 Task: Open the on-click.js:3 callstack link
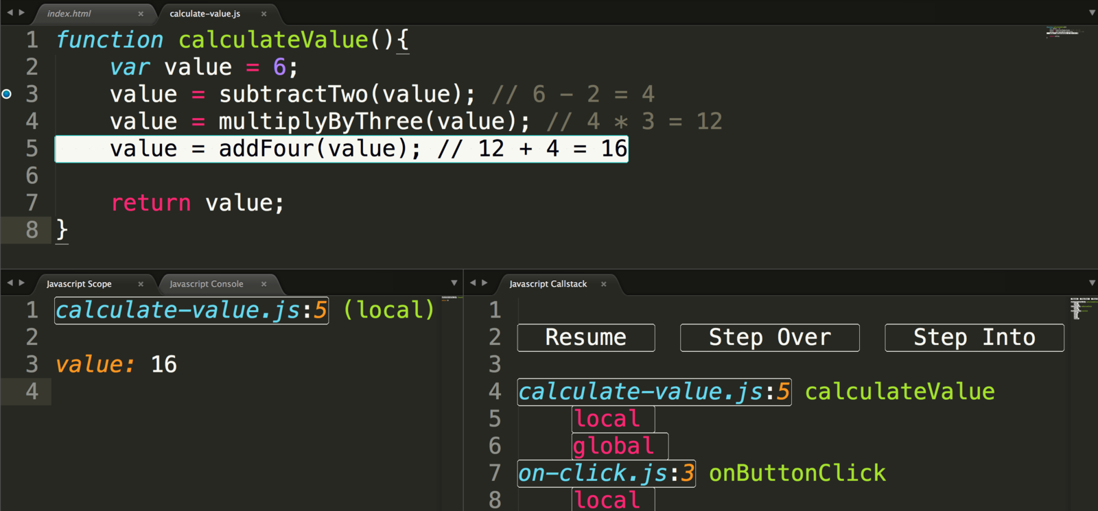tap(607, 473)
